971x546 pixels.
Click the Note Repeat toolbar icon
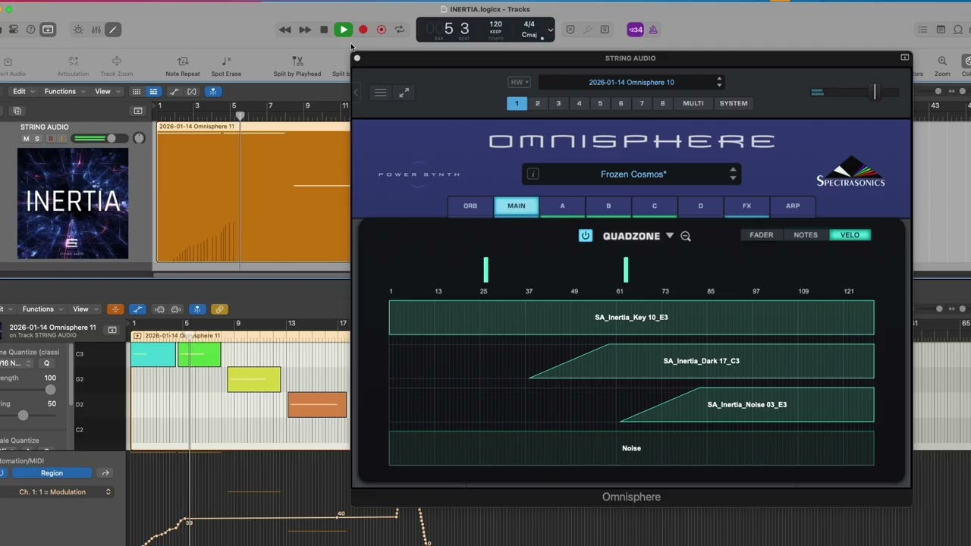click(183, 61)
